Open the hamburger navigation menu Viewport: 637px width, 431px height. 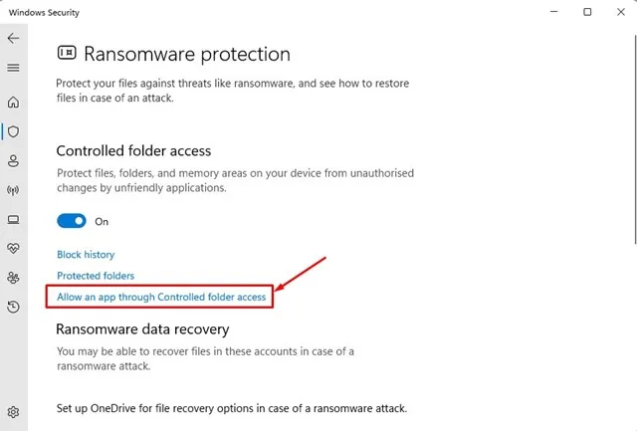pyautogui.click(x=13, y=68)
